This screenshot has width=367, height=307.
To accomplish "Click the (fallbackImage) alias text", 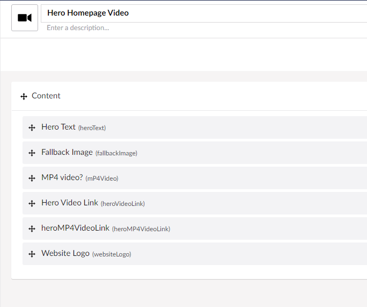I will (116, 153).
